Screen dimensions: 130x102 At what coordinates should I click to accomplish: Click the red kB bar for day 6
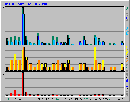(x=26, y=94)
